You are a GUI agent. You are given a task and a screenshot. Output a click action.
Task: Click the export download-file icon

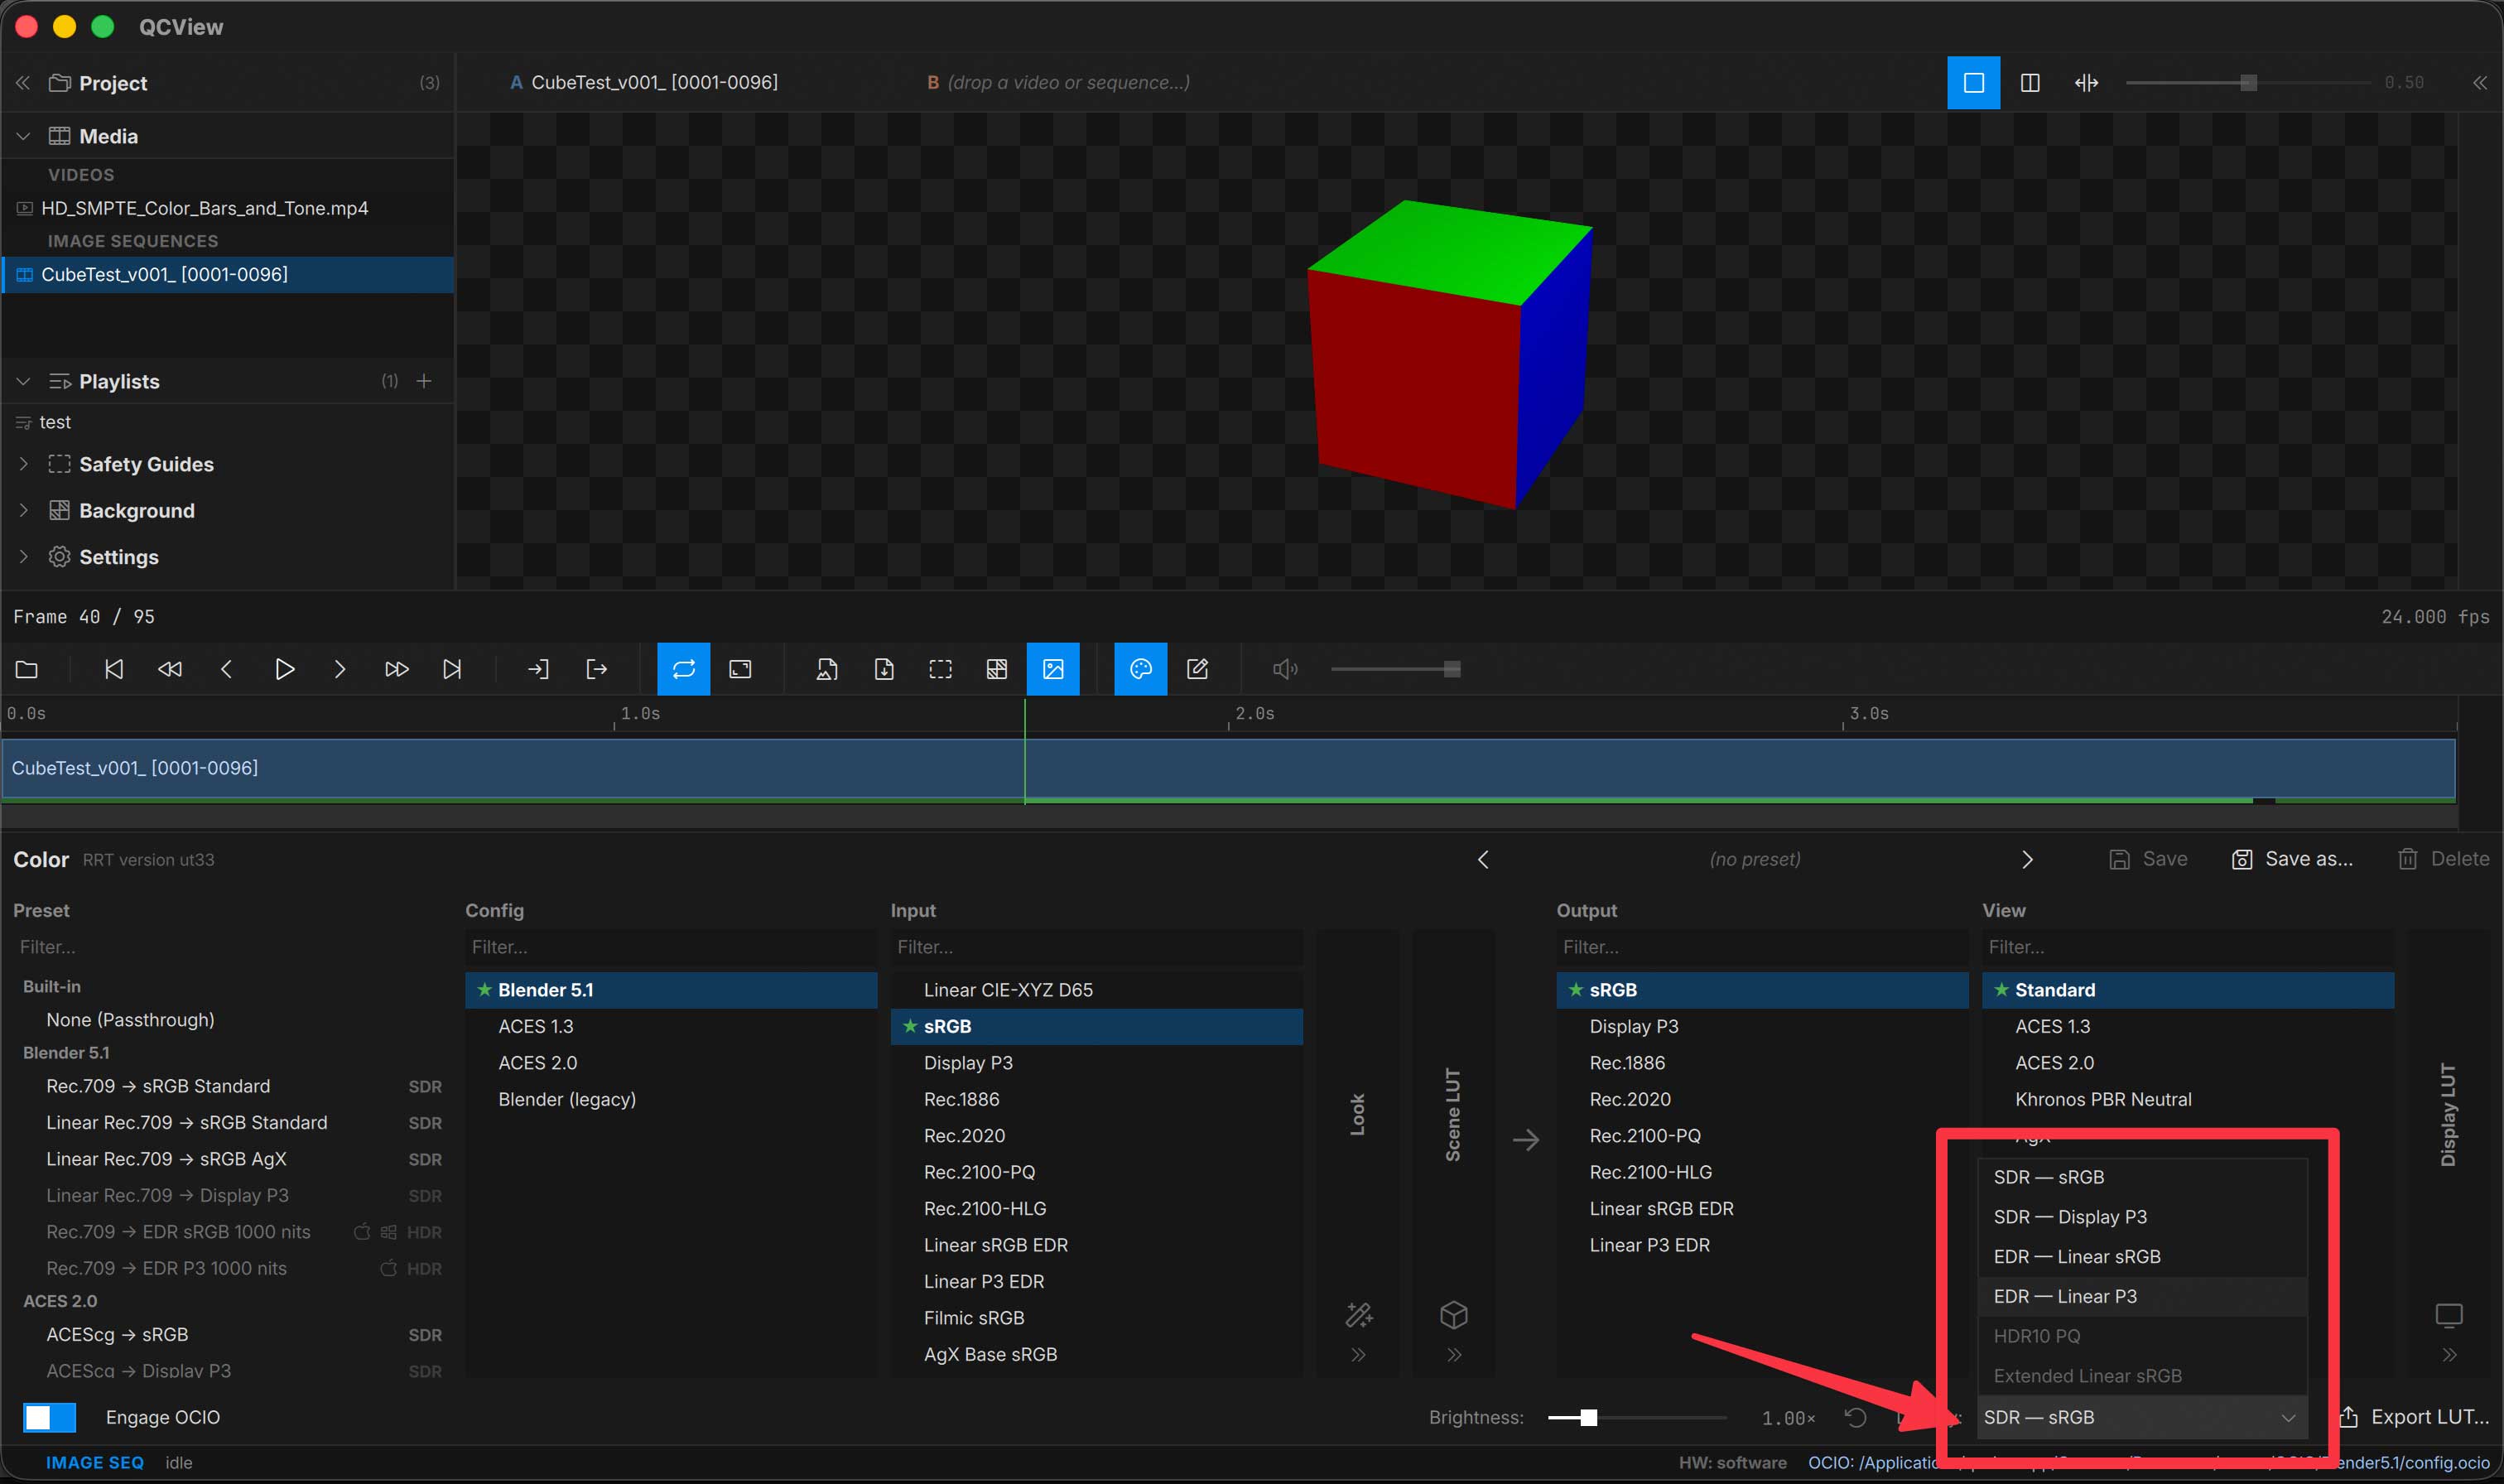[x=884, y=669]
